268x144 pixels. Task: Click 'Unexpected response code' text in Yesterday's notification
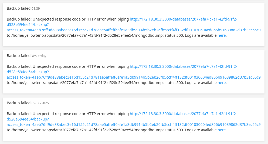[x=57, y=66]
